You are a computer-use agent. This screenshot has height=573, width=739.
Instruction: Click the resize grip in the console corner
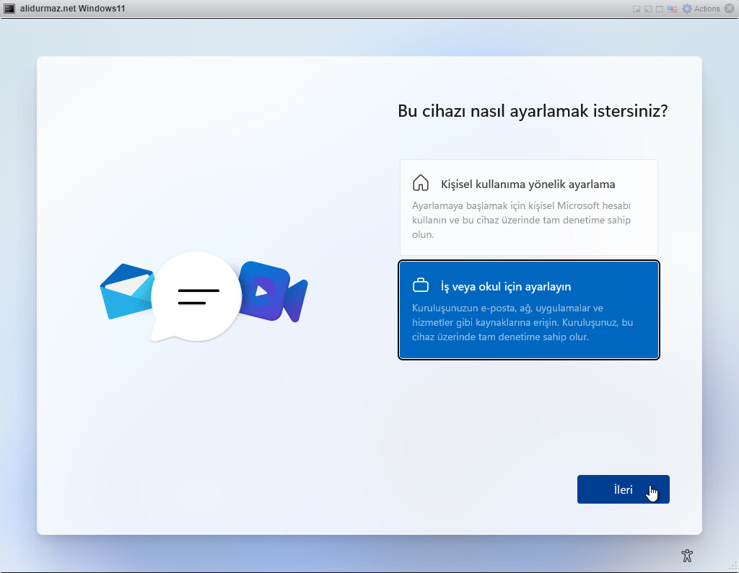(x=734, y=566)
